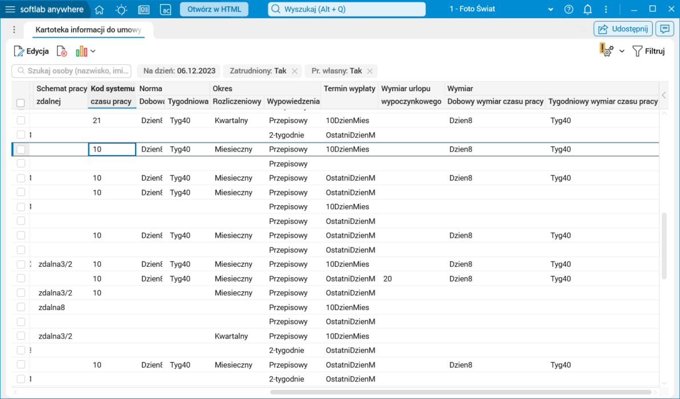Select 'Kartoteka informacji do umowy' tab
This screenshot has width=680, height=399.
[x=88, y=30]
